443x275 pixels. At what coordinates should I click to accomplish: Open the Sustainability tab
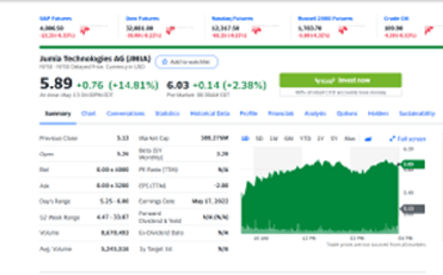pos(416,113)
